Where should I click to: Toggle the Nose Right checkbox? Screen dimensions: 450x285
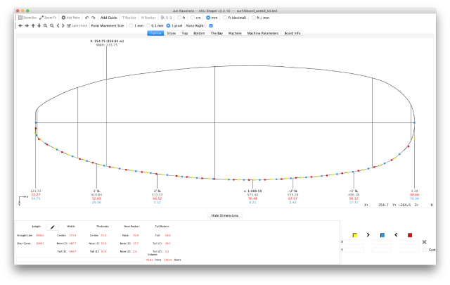pos(211,25)
